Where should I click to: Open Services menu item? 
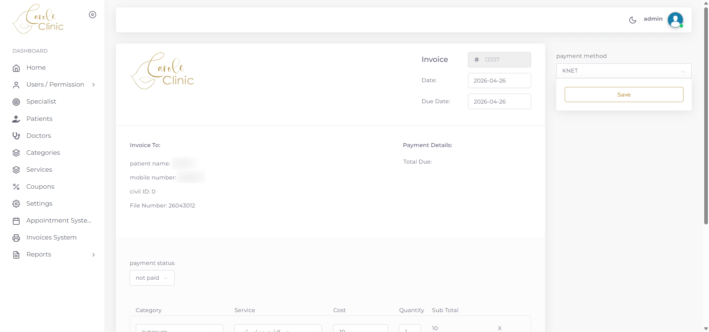39,170
